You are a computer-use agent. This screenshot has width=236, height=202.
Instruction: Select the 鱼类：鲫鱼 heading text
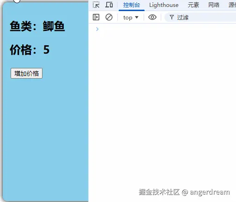click(x=37, y=26)
